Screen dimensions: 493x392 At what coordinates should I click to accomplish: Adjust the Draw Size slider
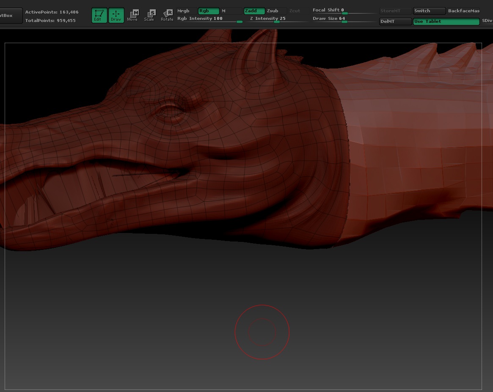pyautogui.click(x=344, y=19)
